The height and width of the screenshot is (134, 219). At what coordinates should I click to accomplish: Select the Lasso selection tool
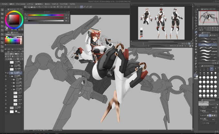pyautogui.click(x=196, y=23)
